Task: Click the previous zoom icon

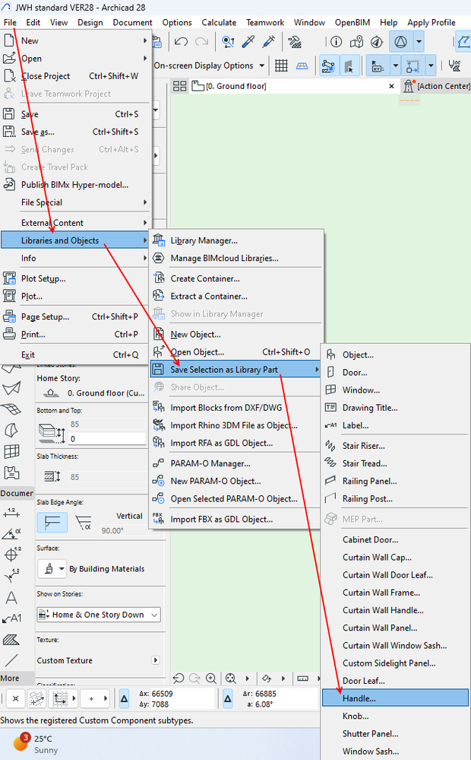Action: click(178, 678)
